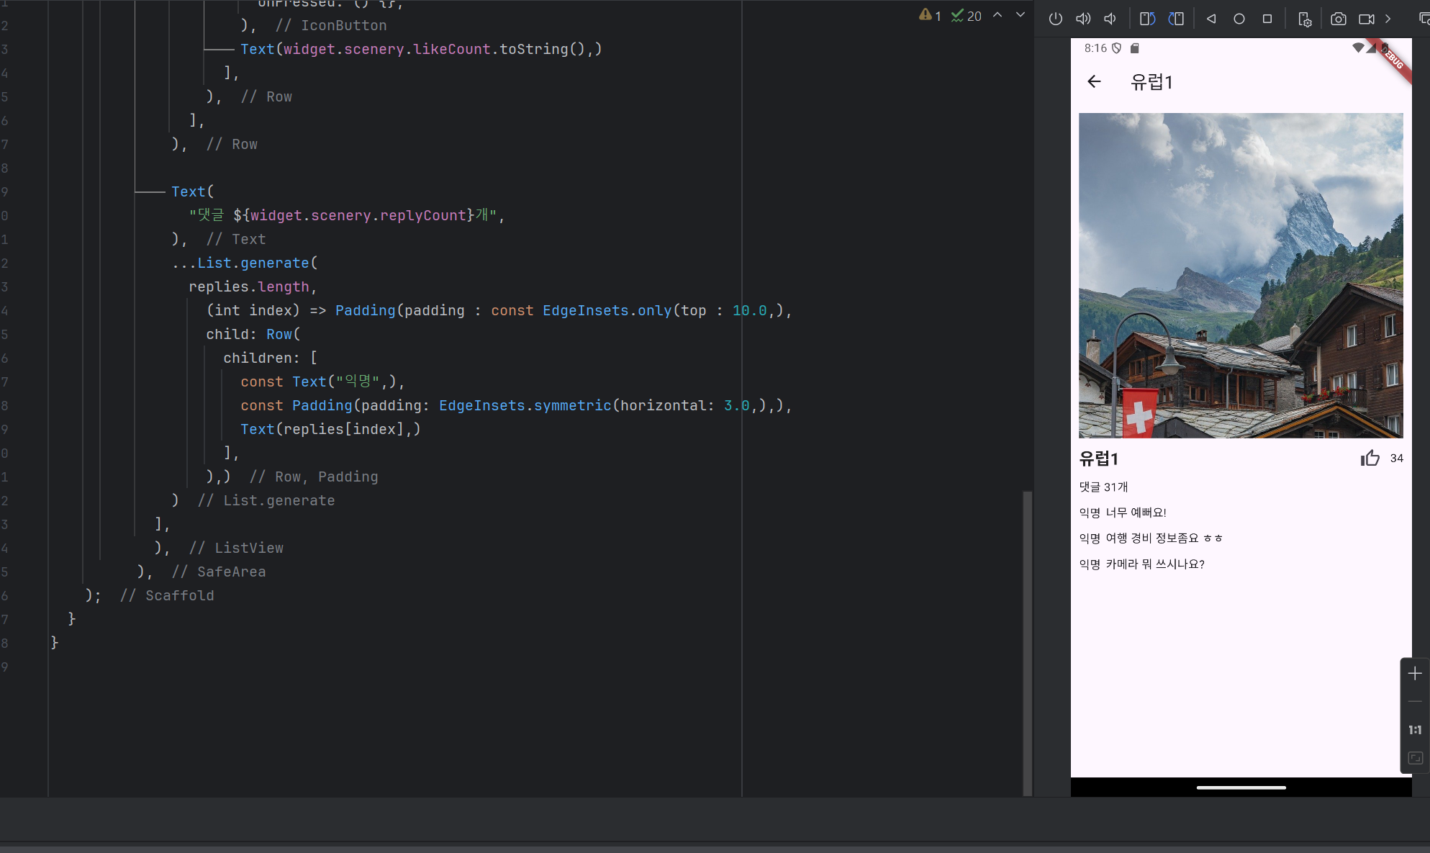1430x853 pixels.
Task: Raise the emulator volume
Action: click(1082, 19)
